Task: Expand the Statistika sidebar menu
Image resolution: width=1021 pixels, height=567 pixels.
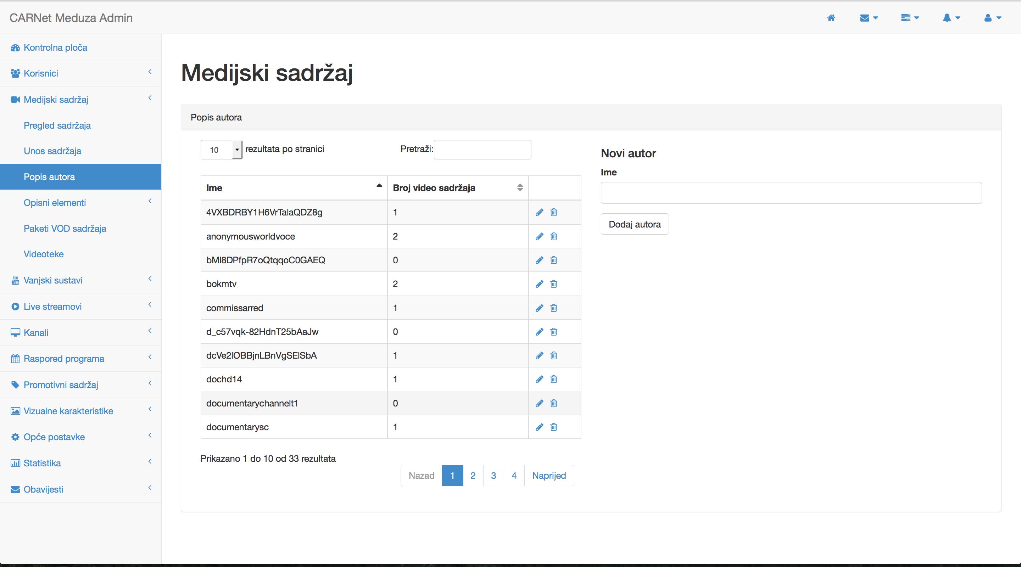Action: [x=80, y=463]
